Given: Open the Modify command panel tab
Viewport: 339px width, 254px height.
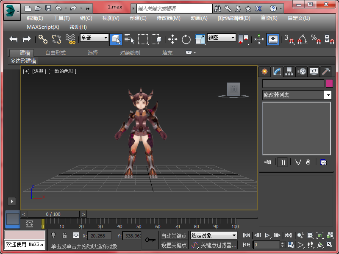Looking at the screenshot, I should 277,71.
